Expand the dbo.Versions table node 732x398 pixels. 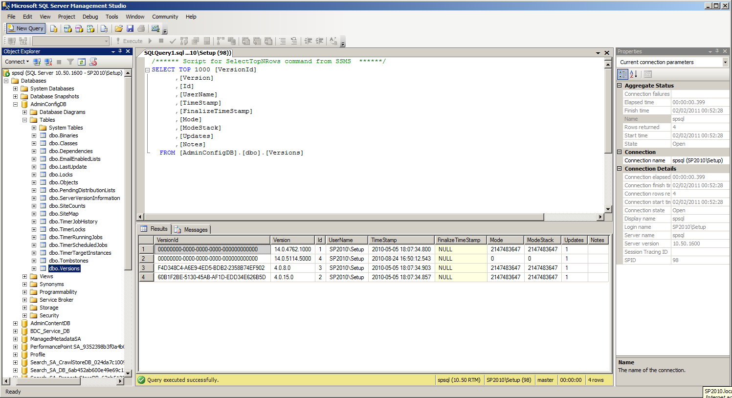coord(34,268)
